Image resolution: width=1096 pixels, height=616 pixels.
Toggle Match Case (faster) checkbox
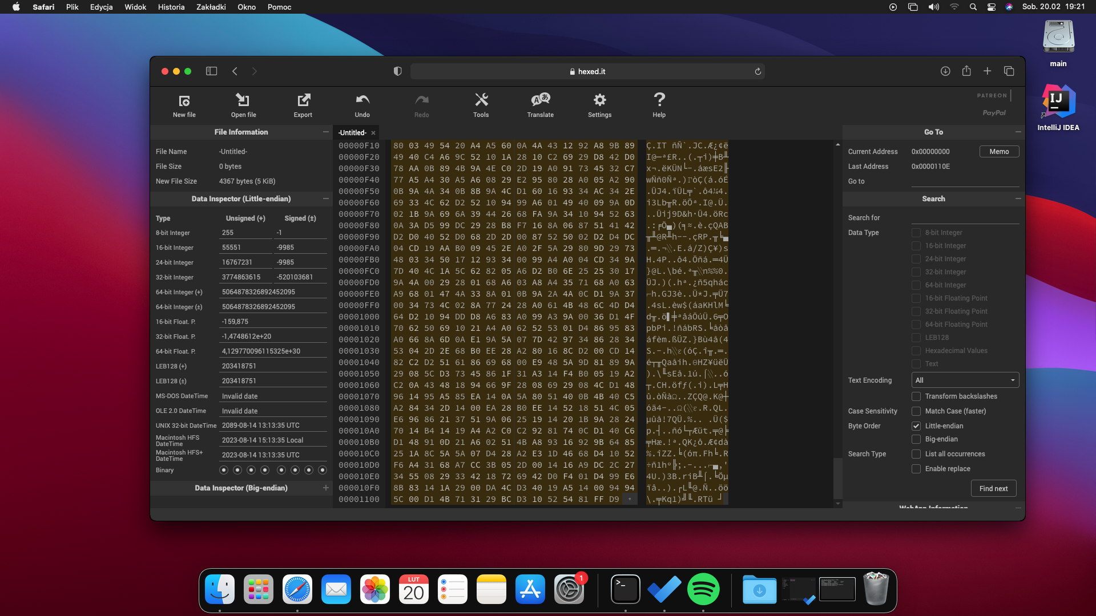916,411
